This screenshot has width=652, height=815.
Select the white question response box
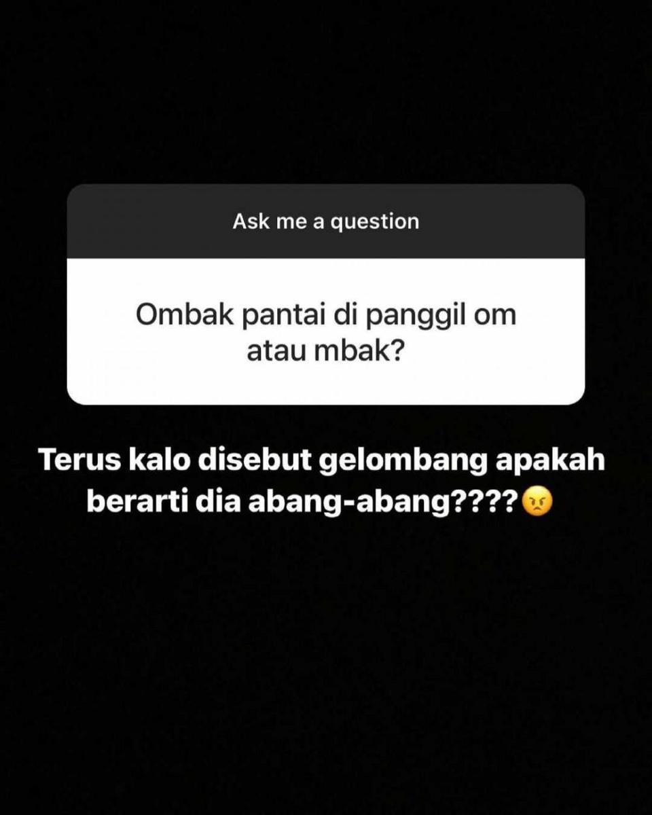[x=326, y=331]
